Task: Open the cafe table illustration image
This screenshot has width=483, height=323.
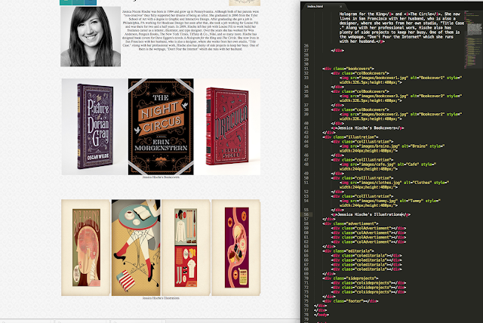Action: coord(136,248)
